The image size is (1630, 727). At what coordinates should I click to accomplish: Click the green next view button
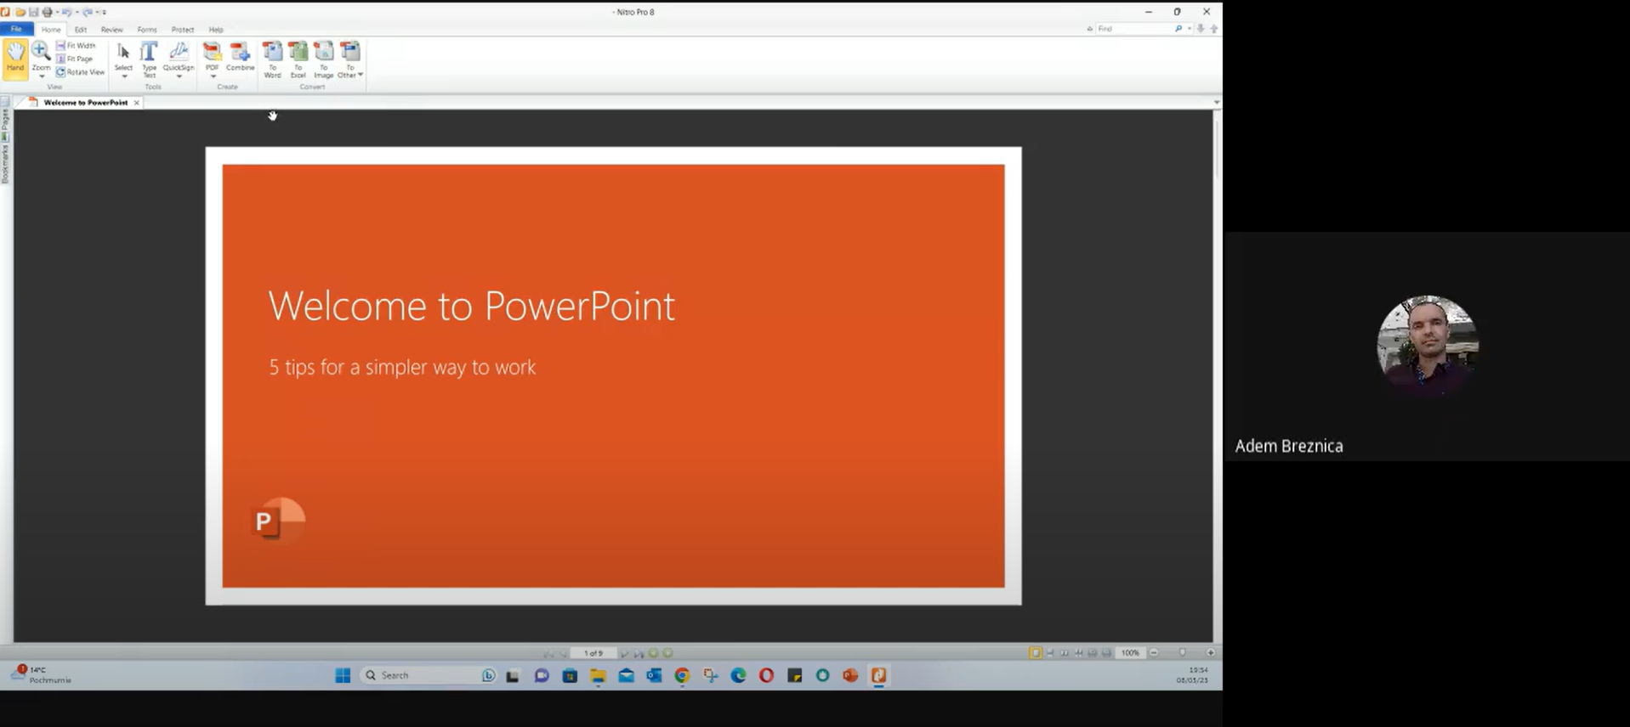(667, 653)
